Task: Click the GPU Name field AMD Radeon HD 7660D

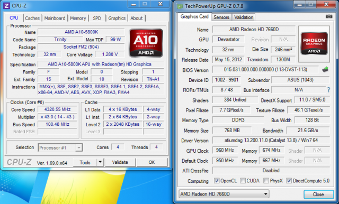Action: tap(254, 29)
